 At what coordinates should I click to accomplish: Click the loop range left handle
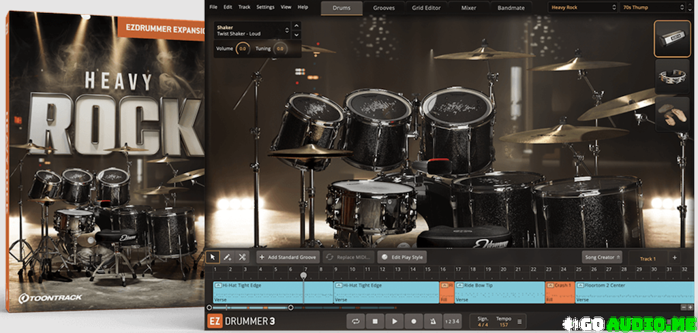209,307
